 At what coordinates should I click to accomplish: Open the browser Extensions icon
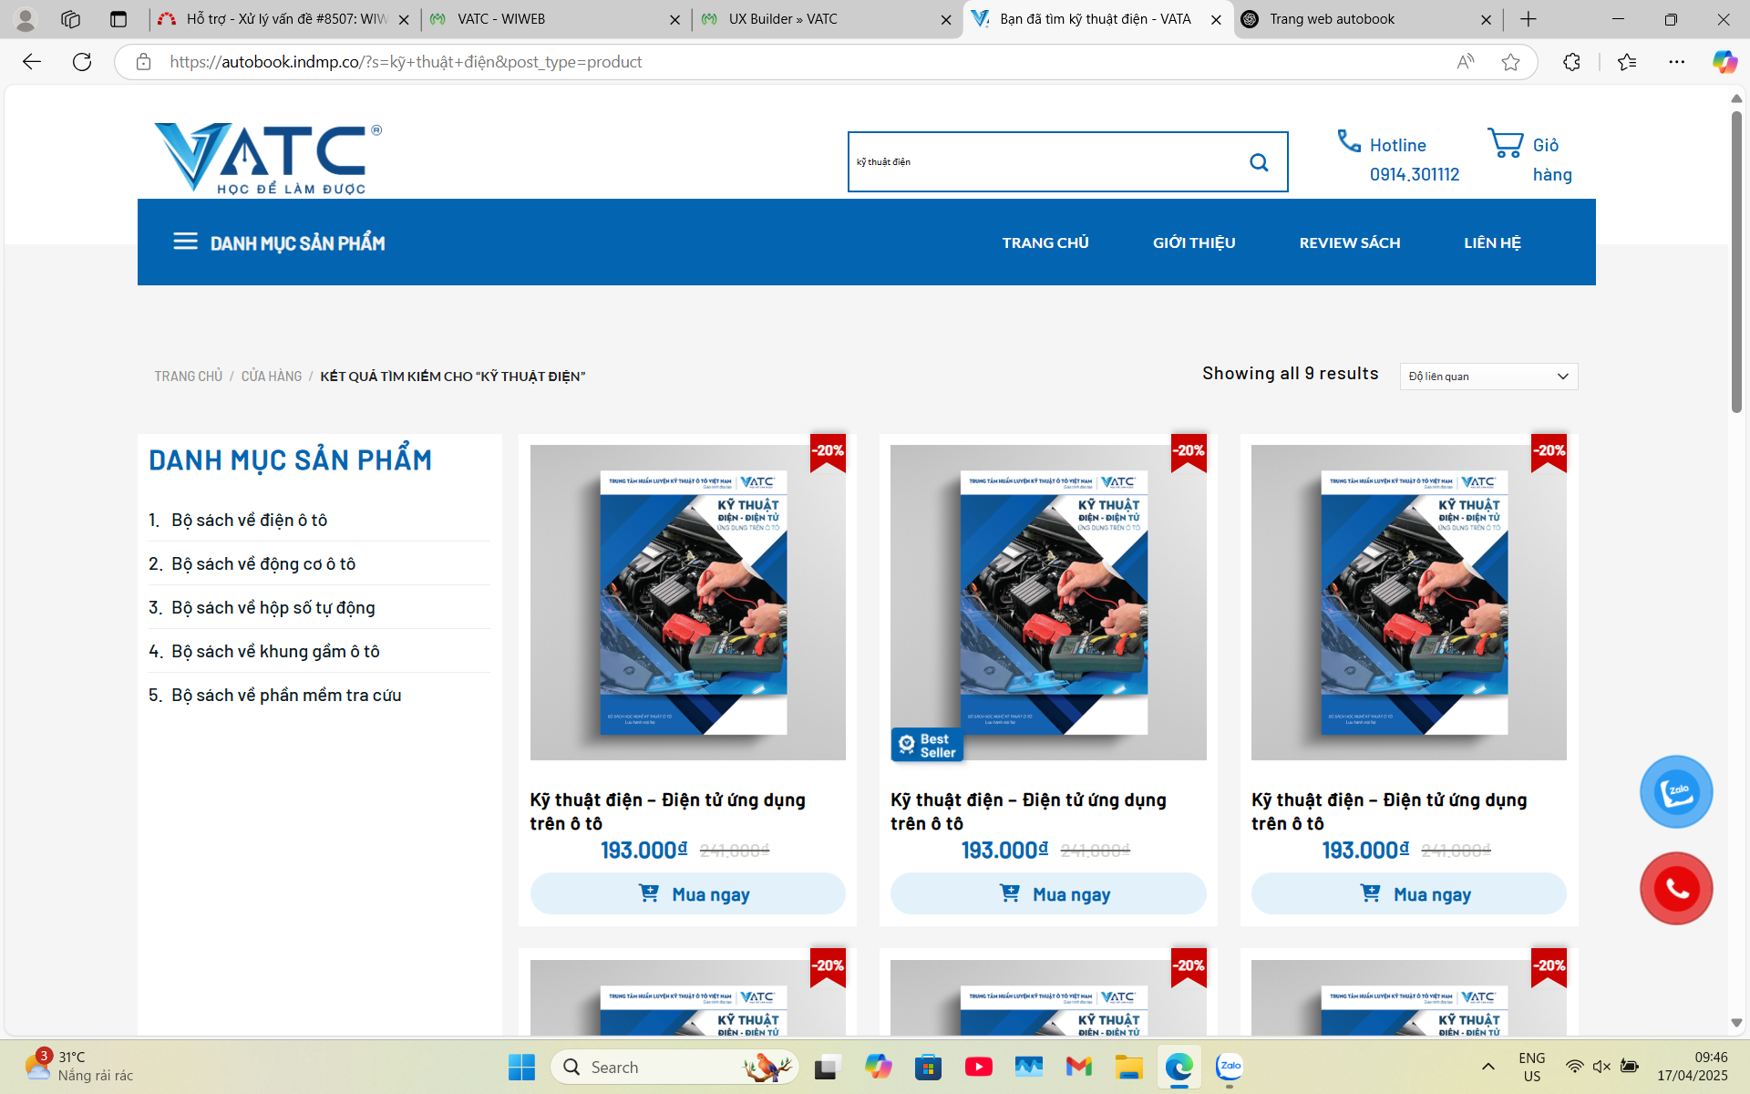(x=1571, y=62)
